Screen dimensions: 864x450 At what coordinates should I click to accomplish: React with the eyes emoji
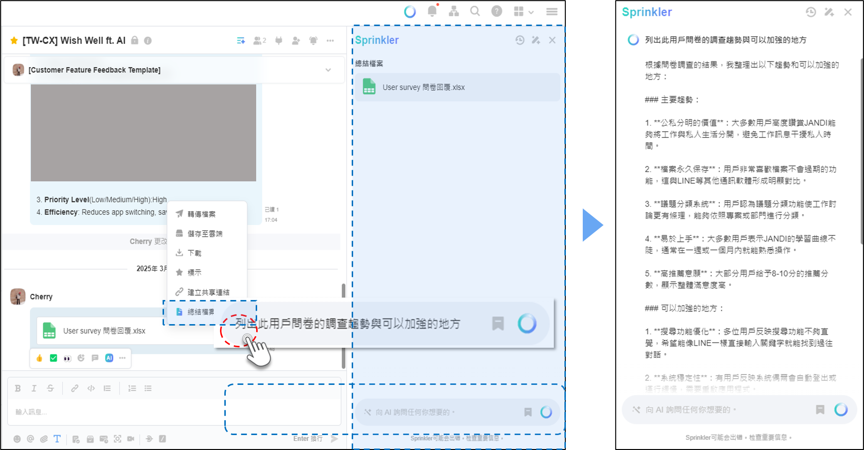tap(68, 358)
